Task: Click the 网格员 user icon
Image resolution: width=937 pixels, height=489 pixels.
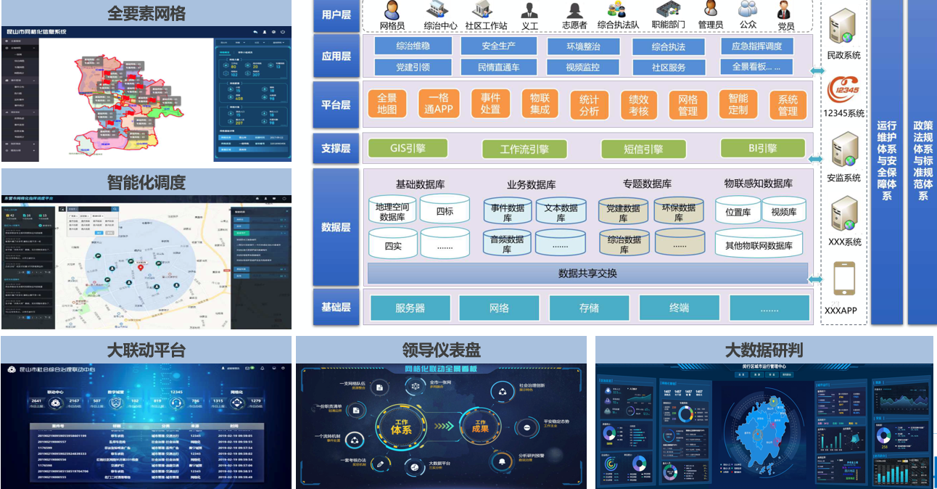Action: (x=392, y=10)
